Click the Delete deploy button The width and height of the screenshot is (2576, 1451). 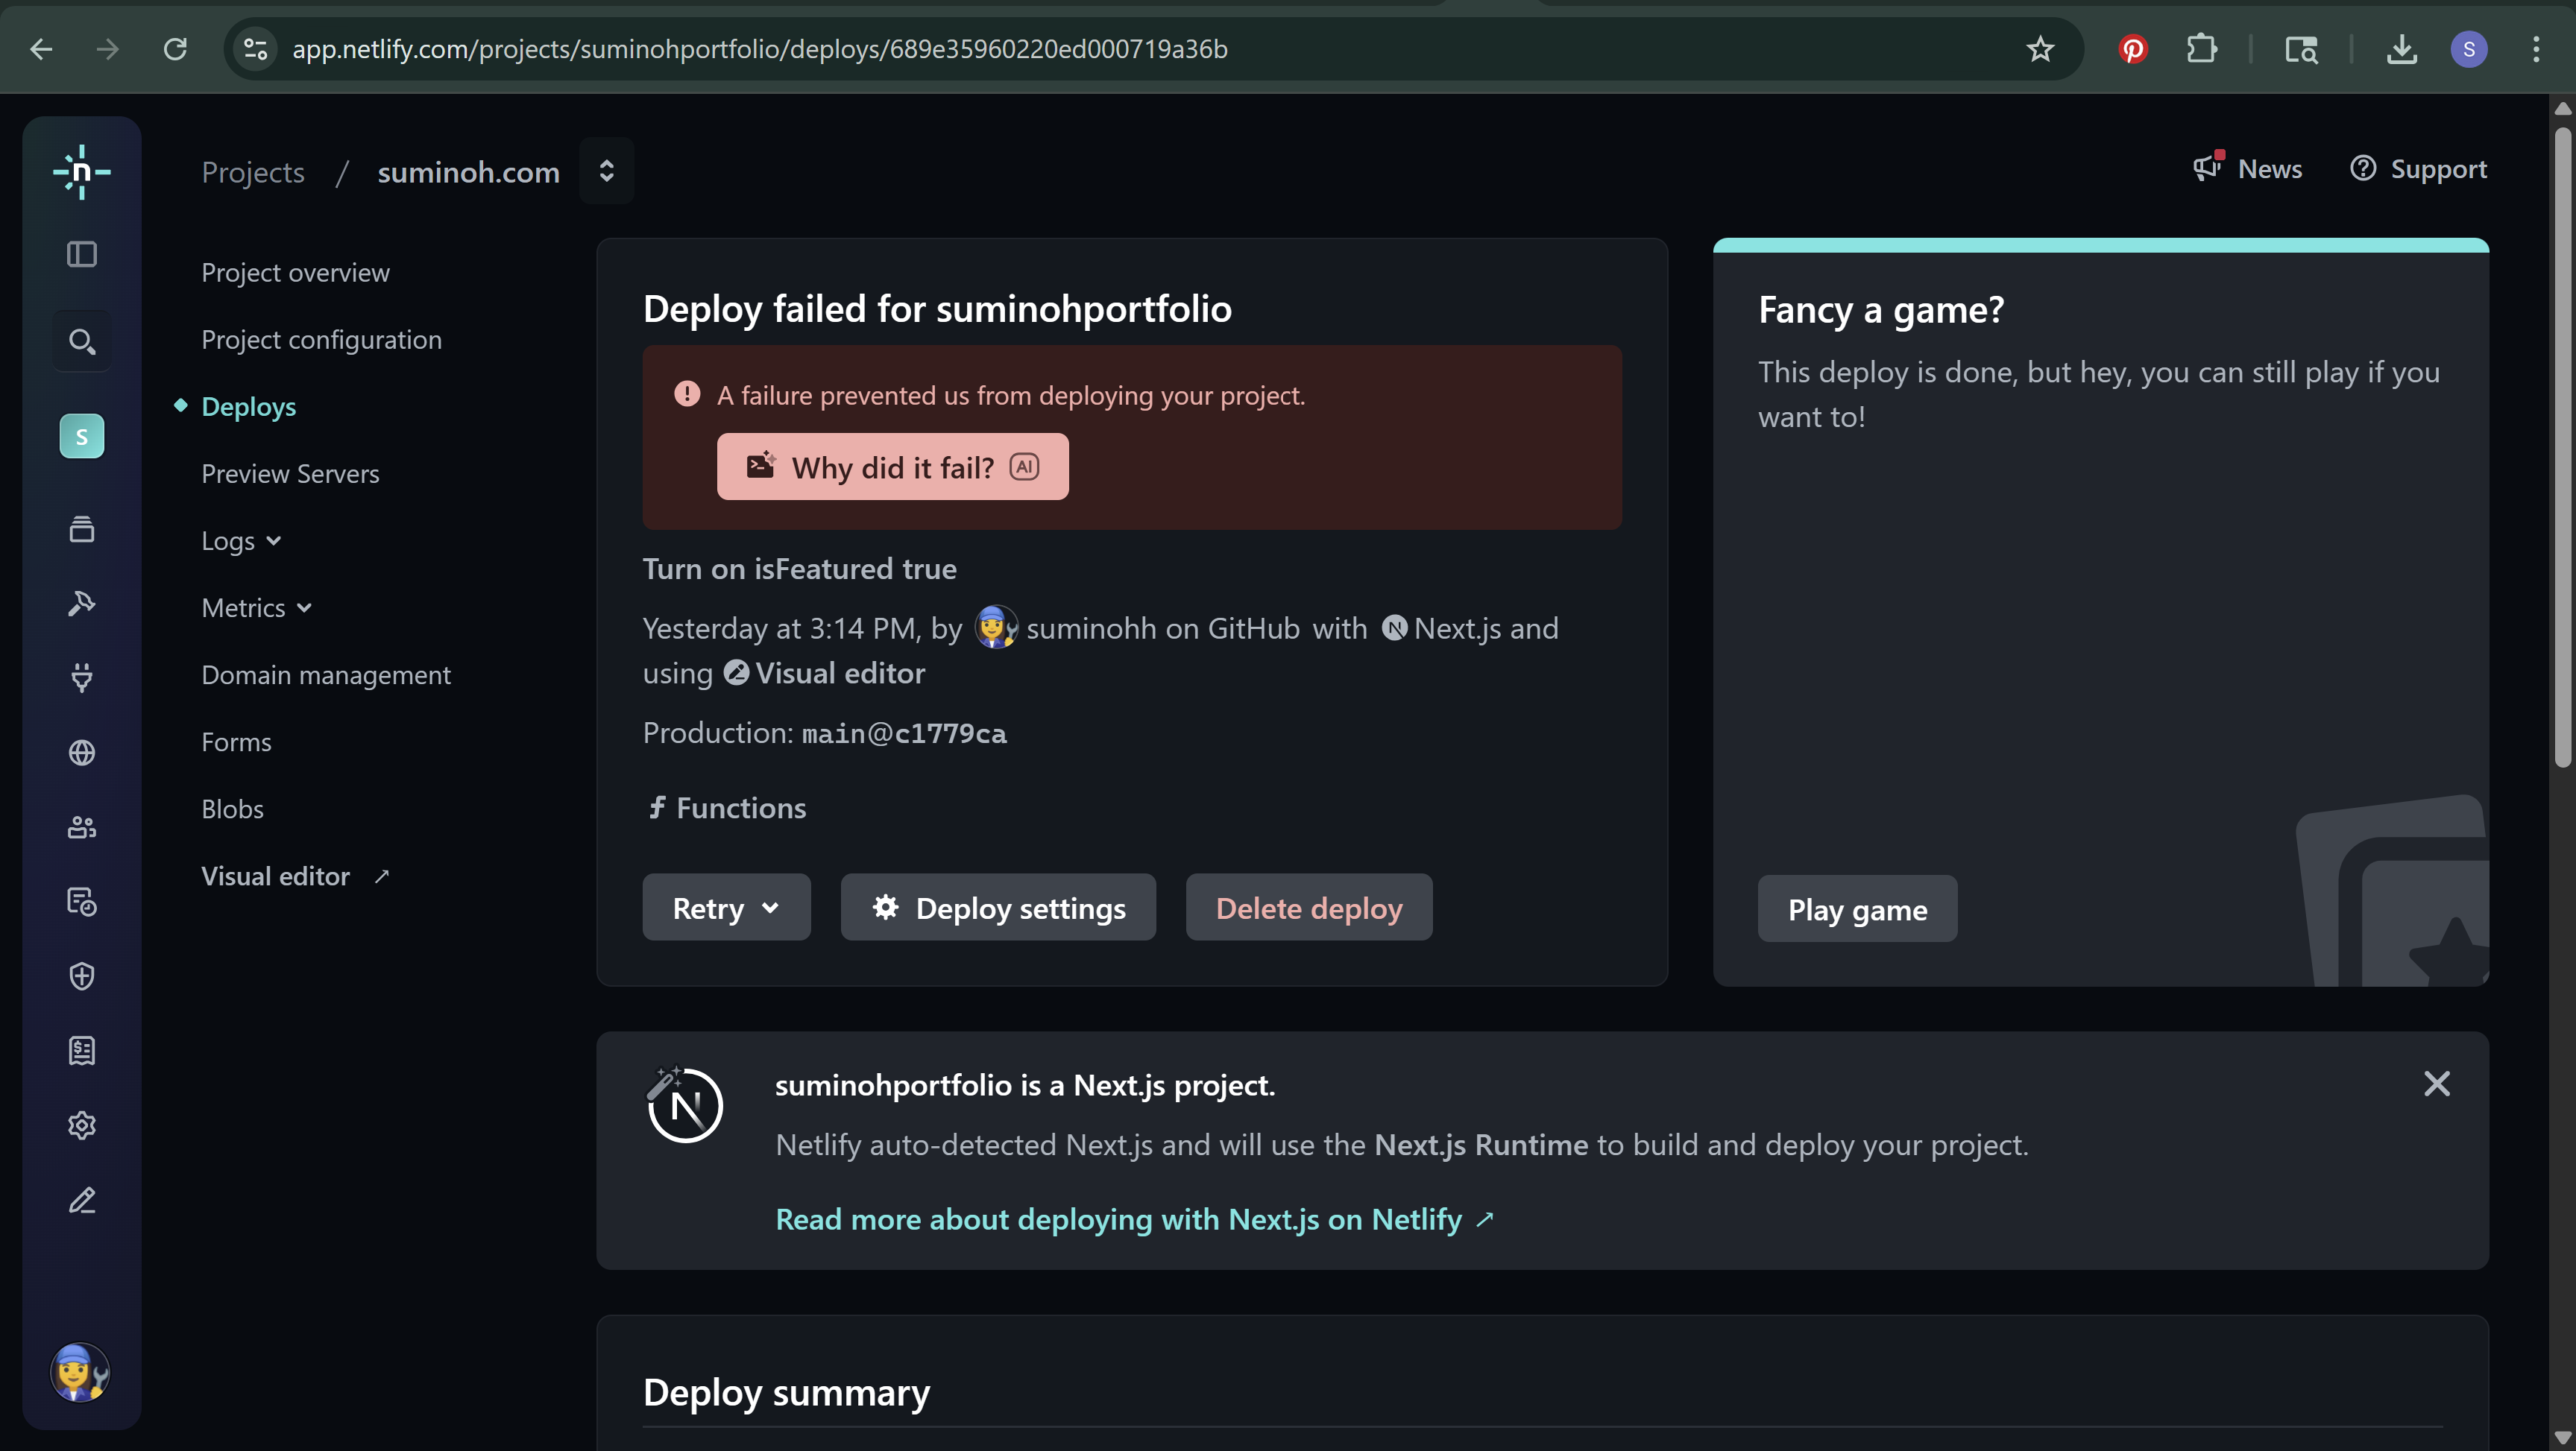point(1308,908)
